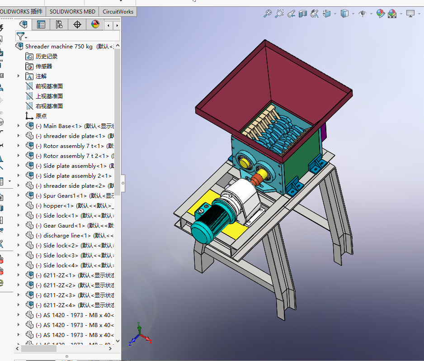Expand the hopper<1> node
This screenshot has height=361, width=424.
[19, 205]
